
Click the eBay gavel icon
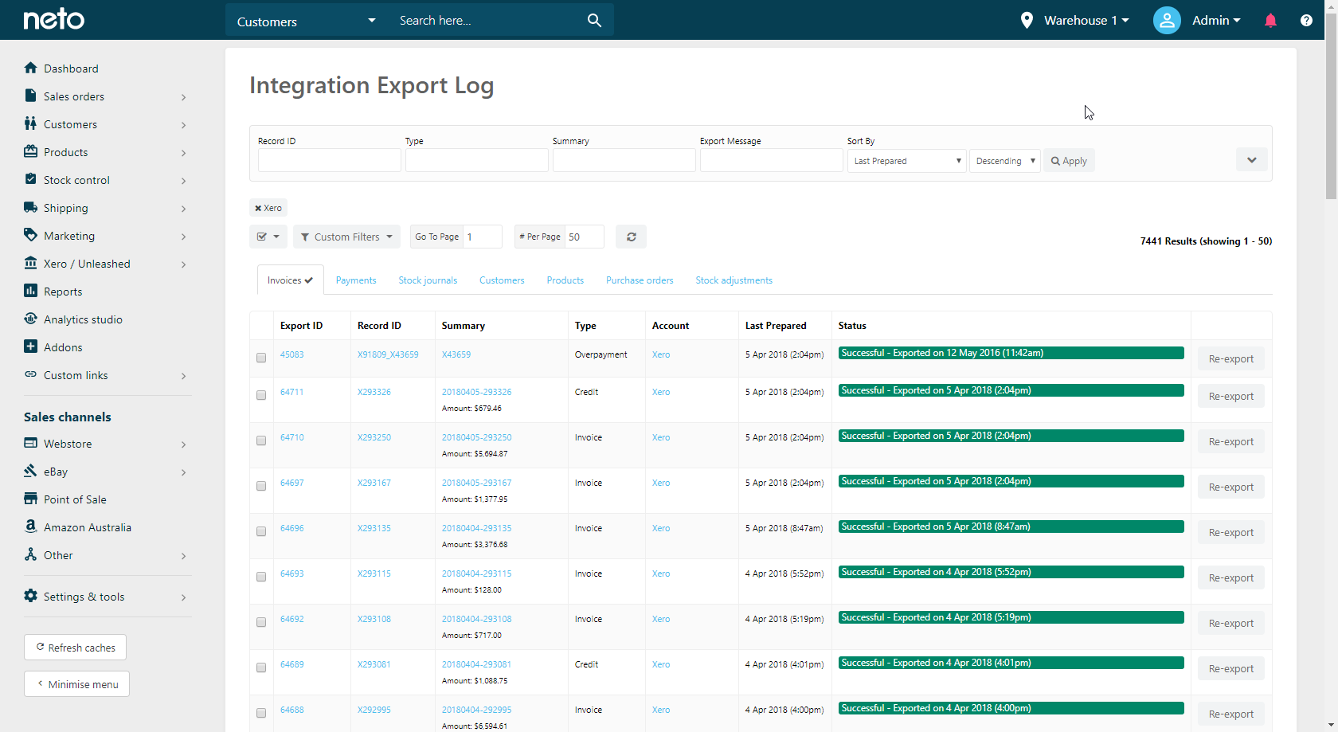pyautogui.click(x=30, y=471)
